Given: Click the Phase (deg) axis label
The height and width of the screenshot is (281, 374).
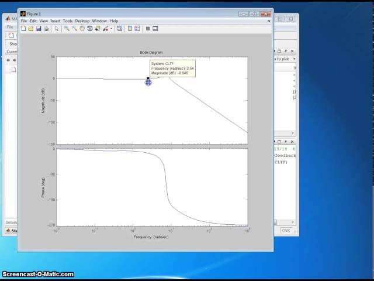Looking at the screenshot, I should tap(43, 187).
